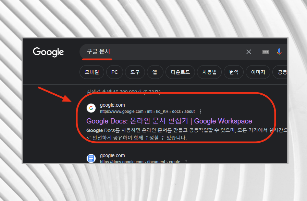Click the first result's google.com site name
The width and height of the screenshot is (307, 201).
point(112,105)
